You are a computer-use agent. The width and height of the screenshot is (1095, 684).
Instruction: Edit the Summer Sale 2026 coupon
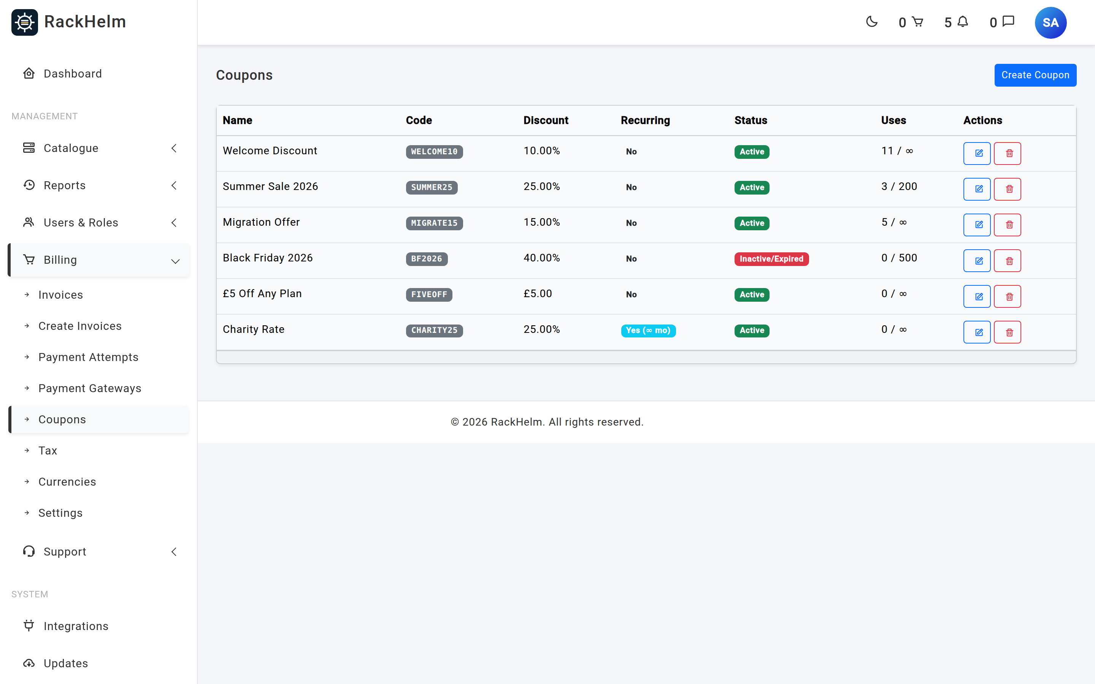coord(977,189)
